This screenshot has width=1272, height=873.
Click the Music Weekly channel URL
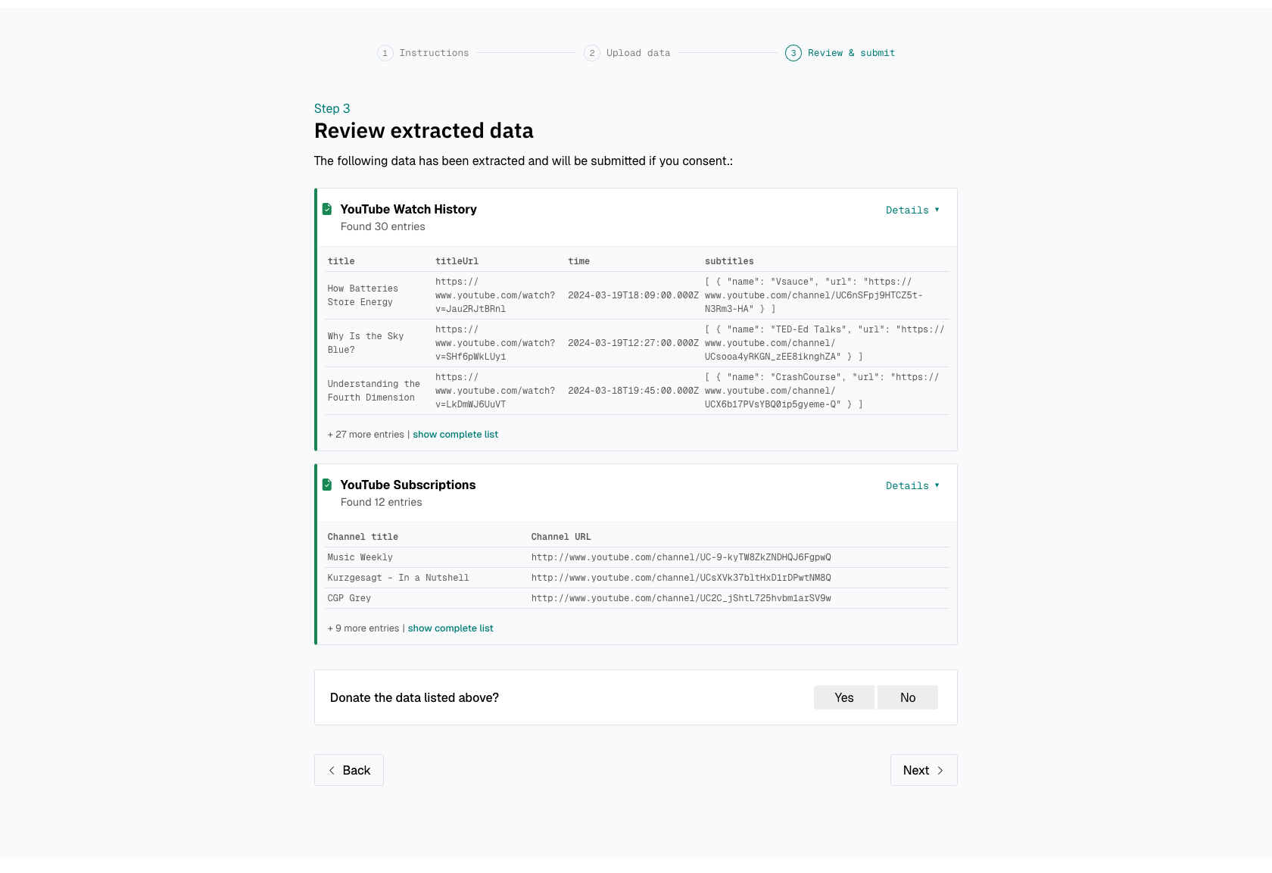(681, 557)
